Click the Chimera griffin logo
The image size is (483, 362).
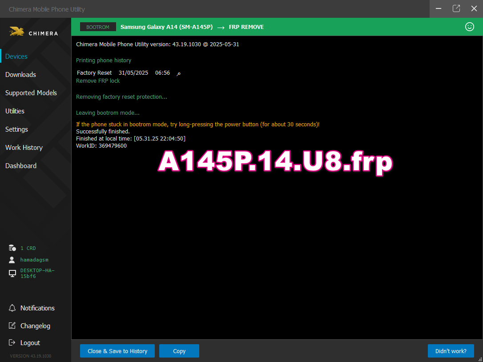pos(16,32)
